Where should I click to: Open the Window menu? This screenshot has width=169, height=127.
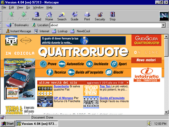tap(38, 7)
